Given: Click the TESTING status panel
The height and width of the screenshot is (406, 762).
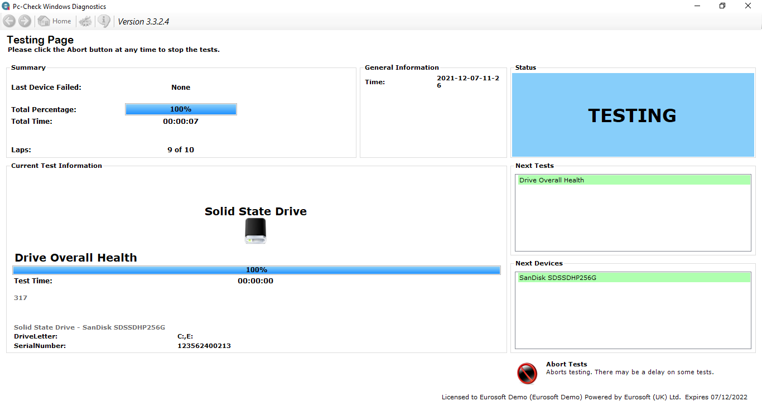Looking at the screenshot, I should pos(633,115).
